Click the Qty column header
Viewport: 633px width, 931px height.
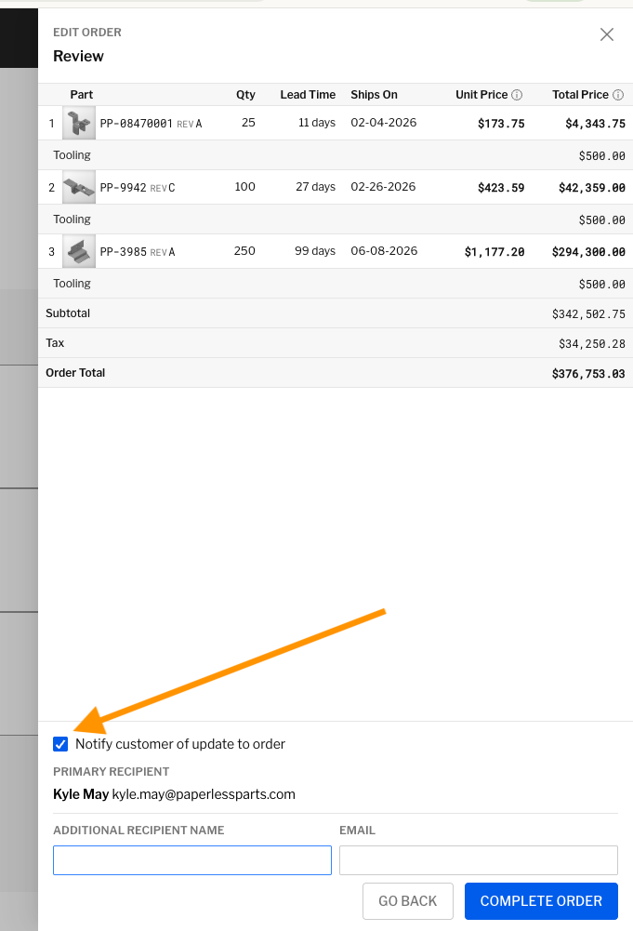245,95
